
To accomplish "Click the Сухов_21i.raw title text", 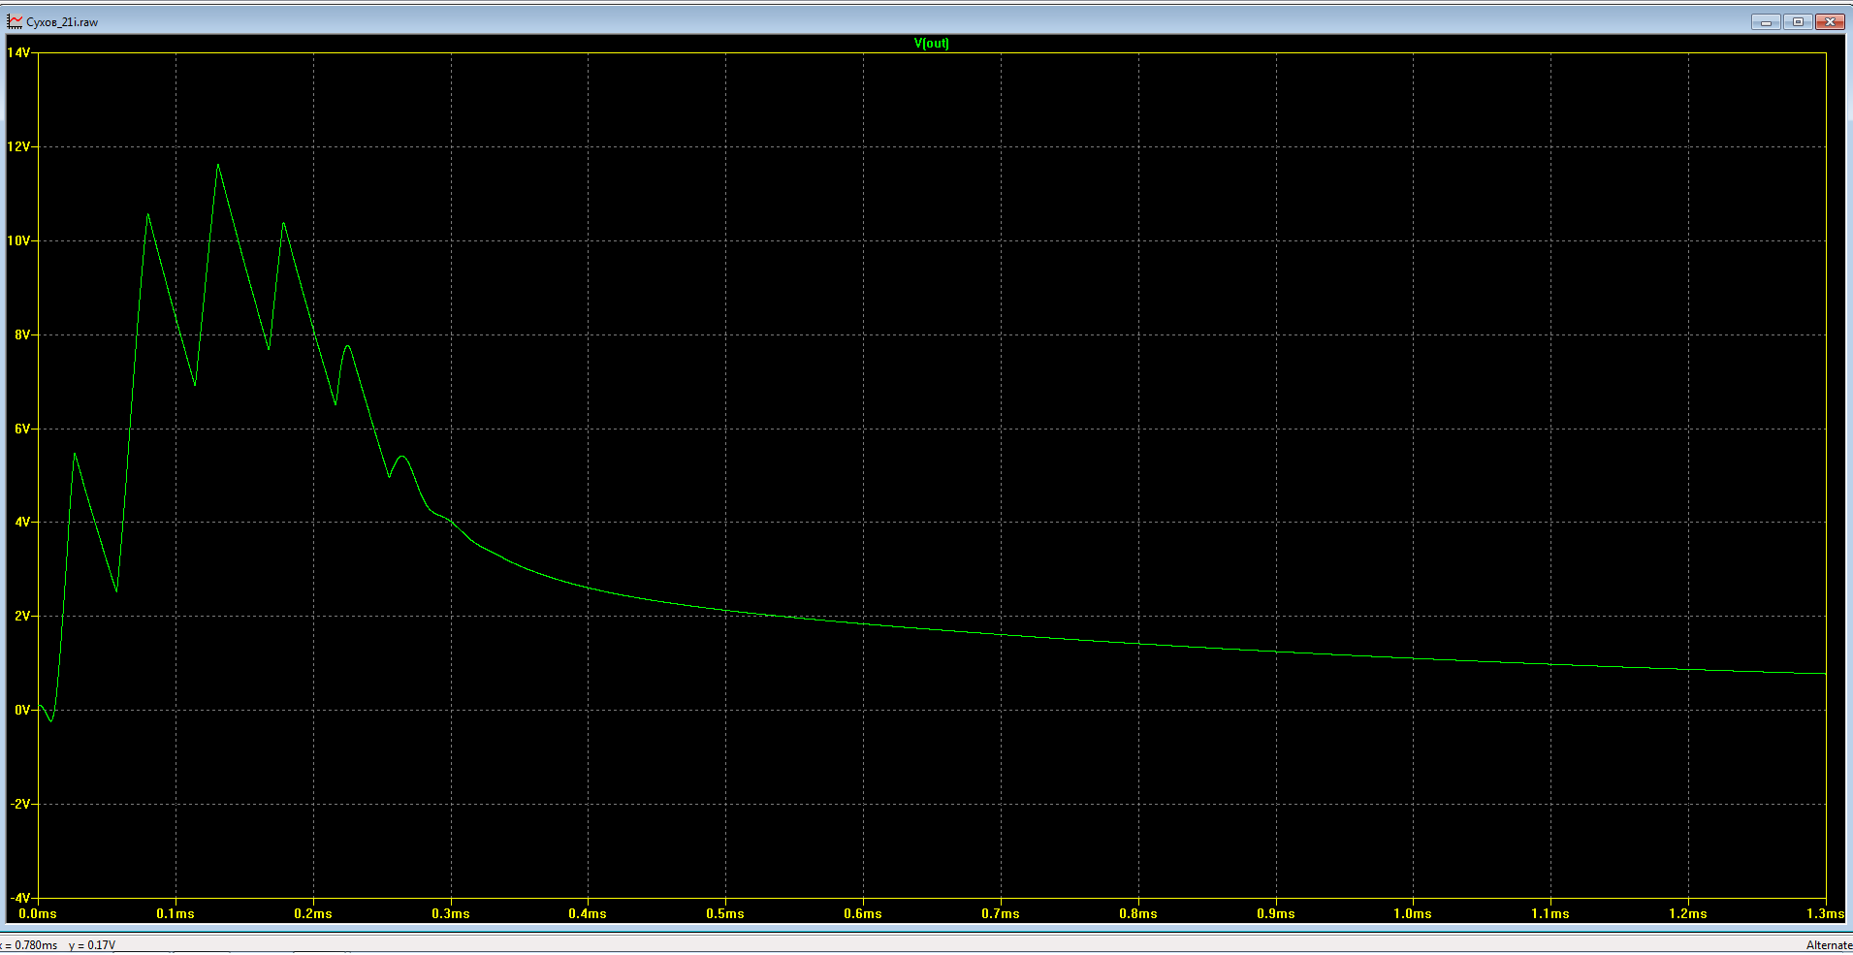I will coord(62,21).
